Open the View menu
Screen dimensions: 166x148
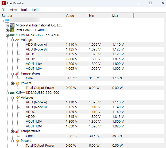[x=13, y=10]
